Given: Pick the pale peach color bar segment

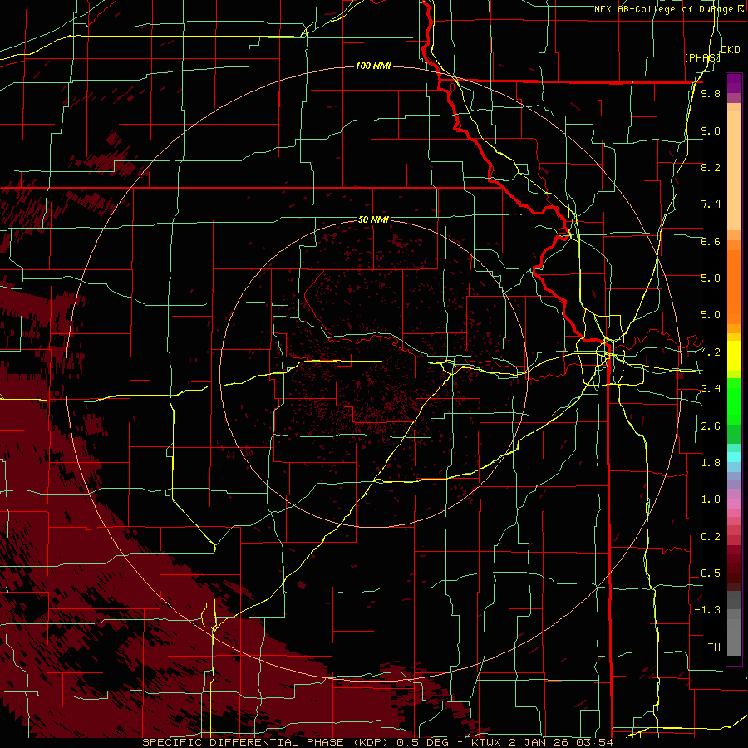Looking at the screenshot, I should [734, 170].
